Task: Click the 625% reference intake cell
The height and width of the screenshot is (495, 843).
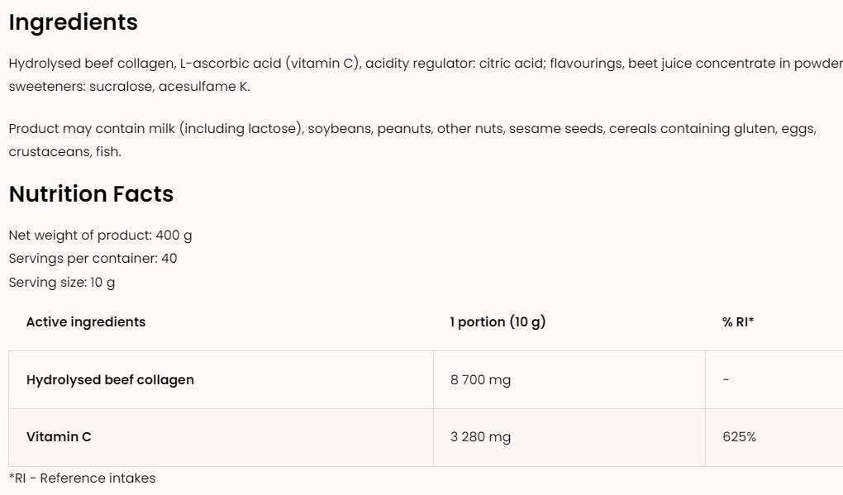Action: click(x=739, y=437)
